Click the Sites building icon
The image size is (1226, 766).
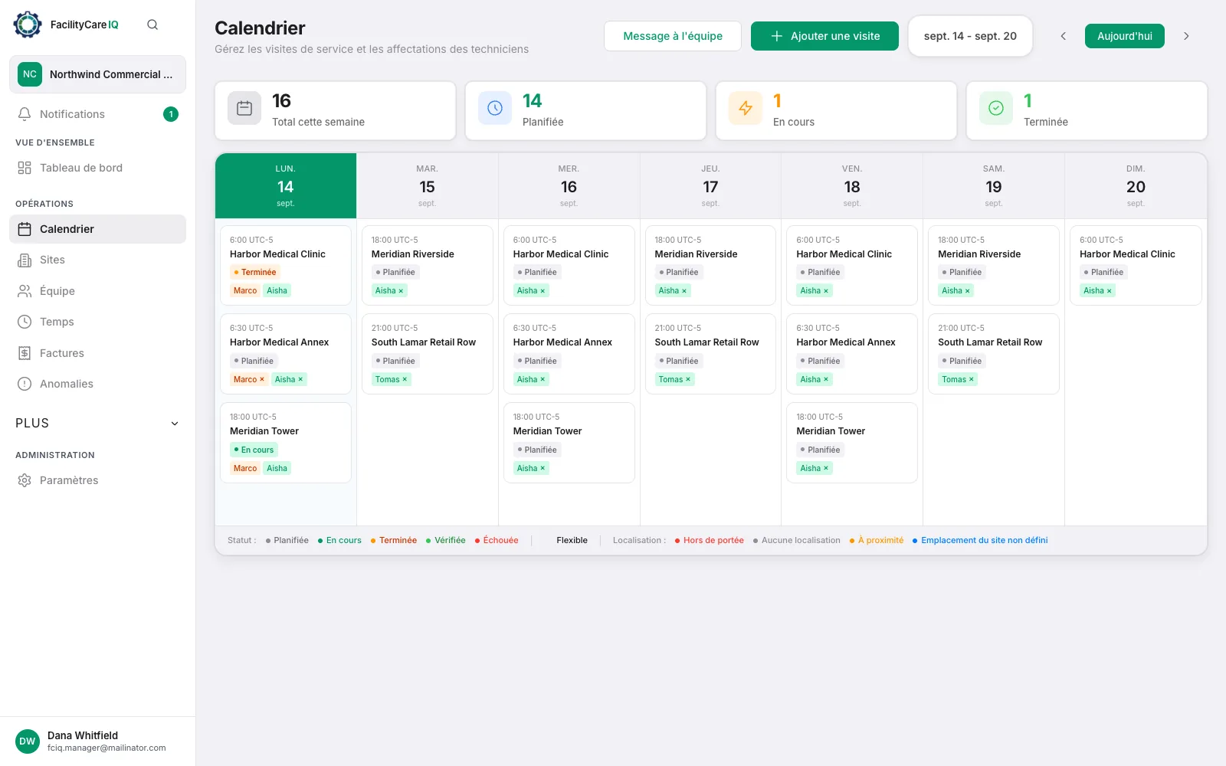click(x=25, y=260)
